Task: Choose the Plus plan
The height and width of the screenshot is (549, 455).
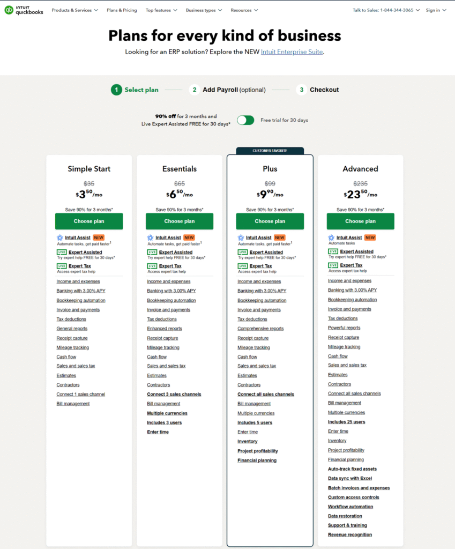Action: [270, 221]
